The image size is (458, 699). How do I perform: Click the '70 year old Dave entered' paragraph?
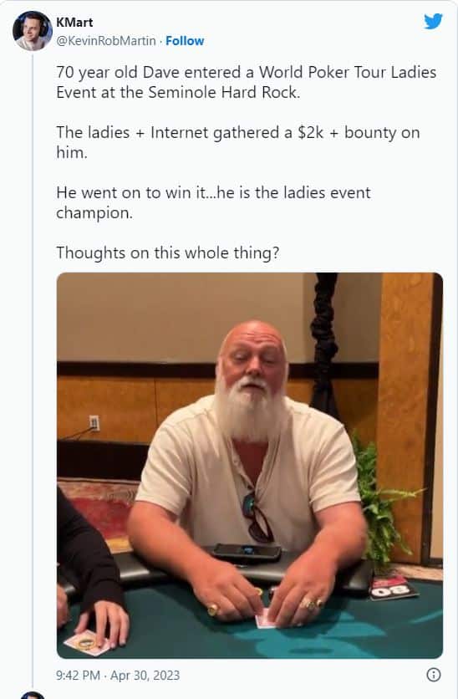(x=247, y=82)
